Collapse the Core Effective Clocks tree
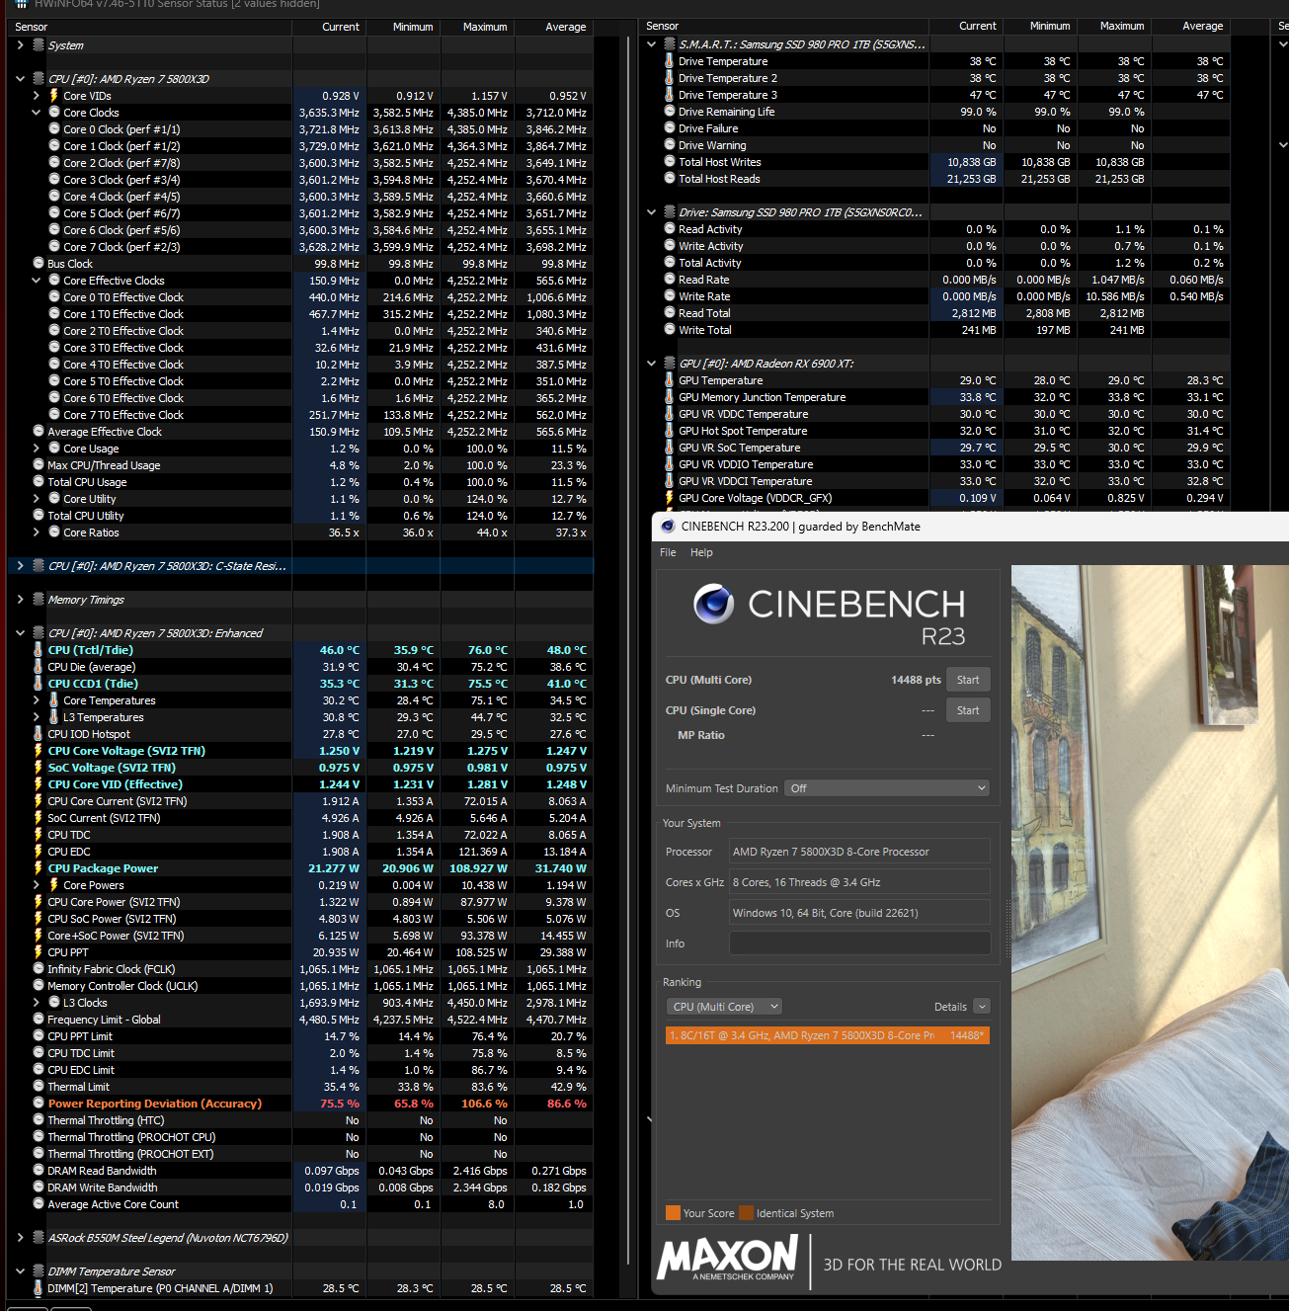The height and width of the screenshot is (1311, 1289). tap(37, 281)
